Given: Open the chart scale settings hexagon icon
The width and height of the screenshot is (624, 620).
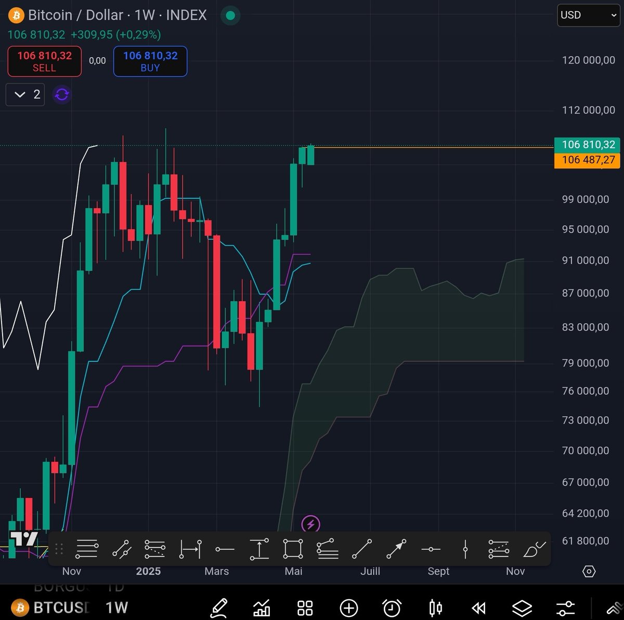Looking at the screenshot, I should (x=589, y=572).
